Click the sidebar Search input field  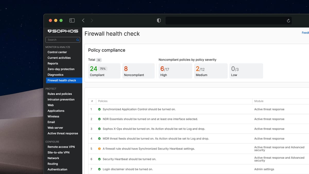click(x=63, y=40)
